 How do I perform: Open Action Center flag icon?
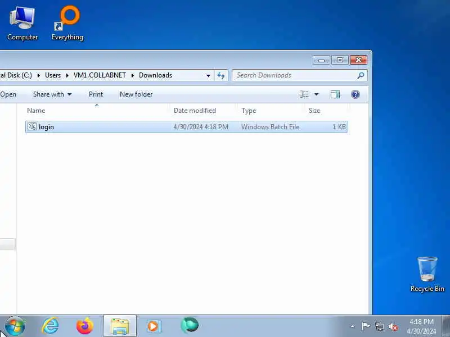click(x=365, y=326)
